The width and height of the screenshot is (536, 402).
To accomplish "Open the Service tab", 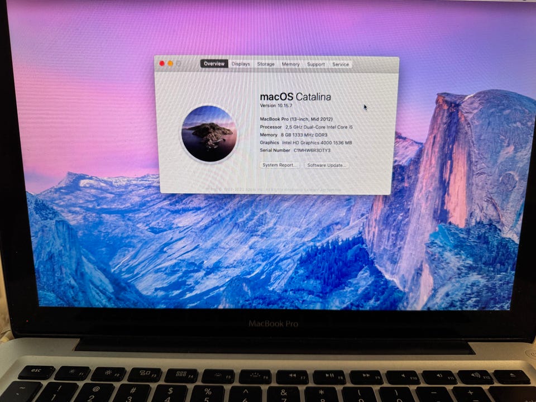I will tap(341, 64).
